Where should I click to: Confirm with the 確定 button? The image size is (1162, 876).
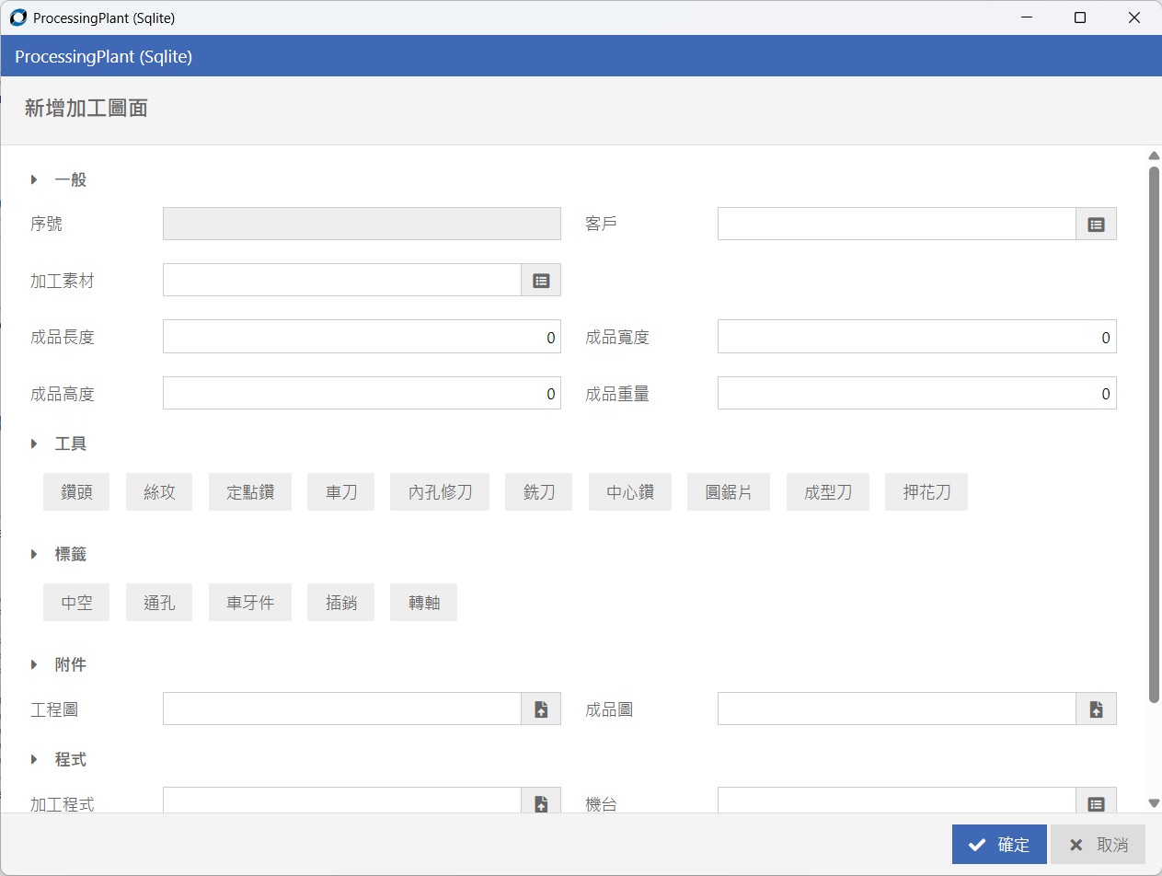pos(999,844)
